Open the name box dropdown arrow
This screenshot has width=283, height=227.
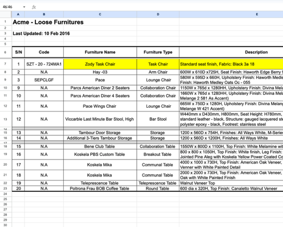(24, 7)
